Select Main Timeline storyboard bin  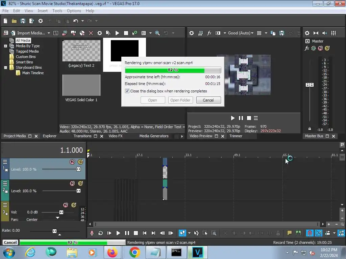(x=33, y=73)
